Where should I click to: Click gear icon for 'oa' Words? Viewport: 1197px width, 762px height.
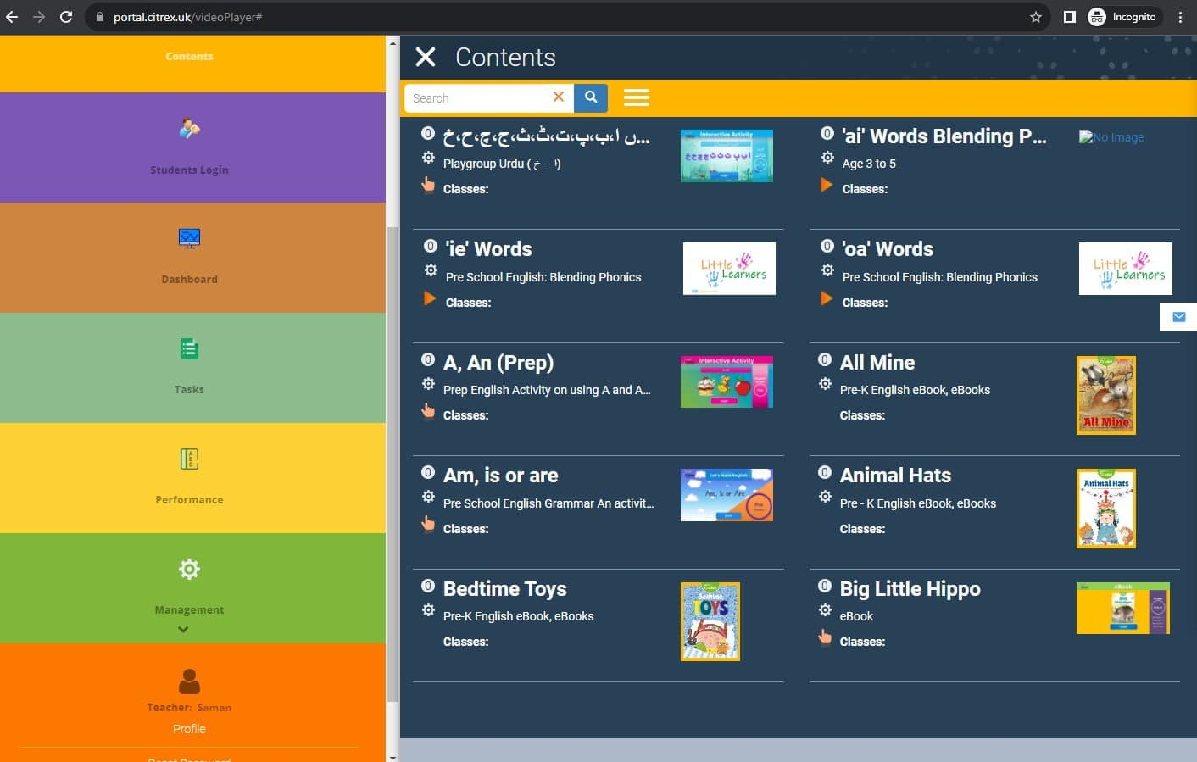click(827, 270)
